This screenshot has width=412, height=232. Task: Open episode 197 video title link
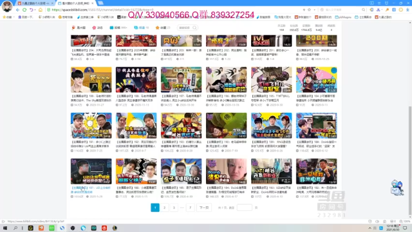[x=182, y=98]
